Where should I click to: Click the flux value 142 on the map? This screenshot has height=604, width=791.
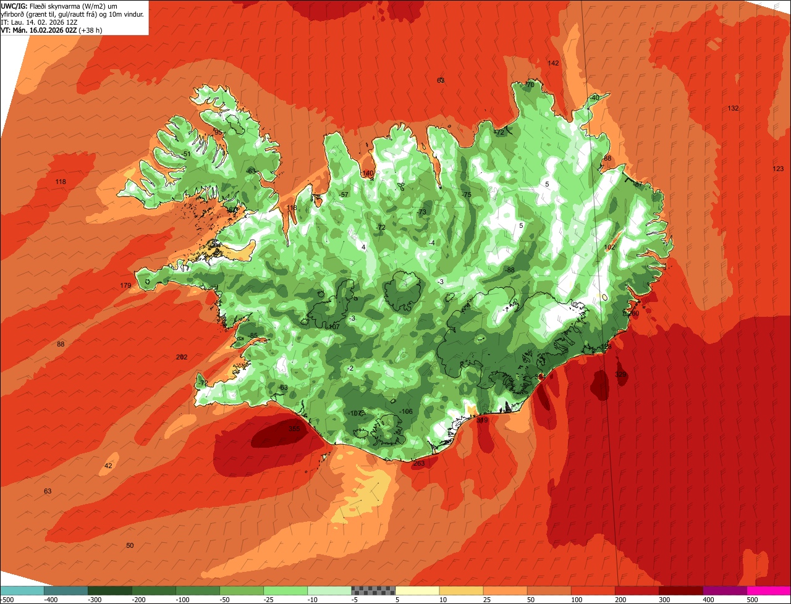553,63
